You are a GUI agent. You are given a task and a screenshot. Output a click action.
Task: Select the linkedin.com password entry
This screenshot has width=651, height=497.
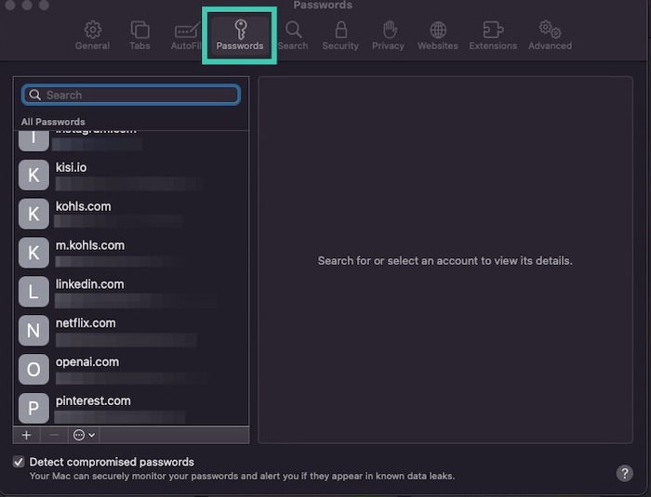coord(131,292)
